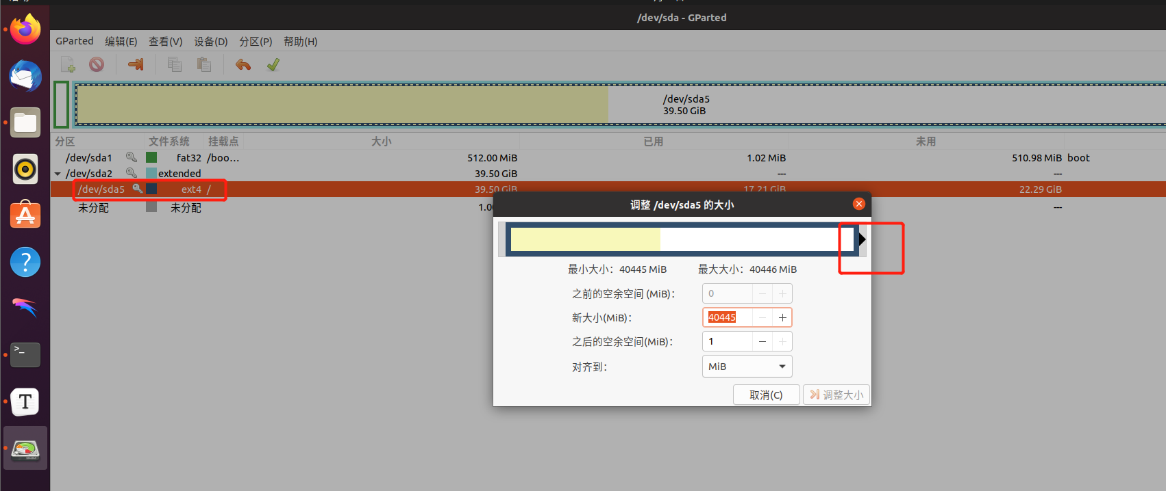1166x491 pixels.
Task: Click the undo last operation toolbar icon
Action: (243, 65)
